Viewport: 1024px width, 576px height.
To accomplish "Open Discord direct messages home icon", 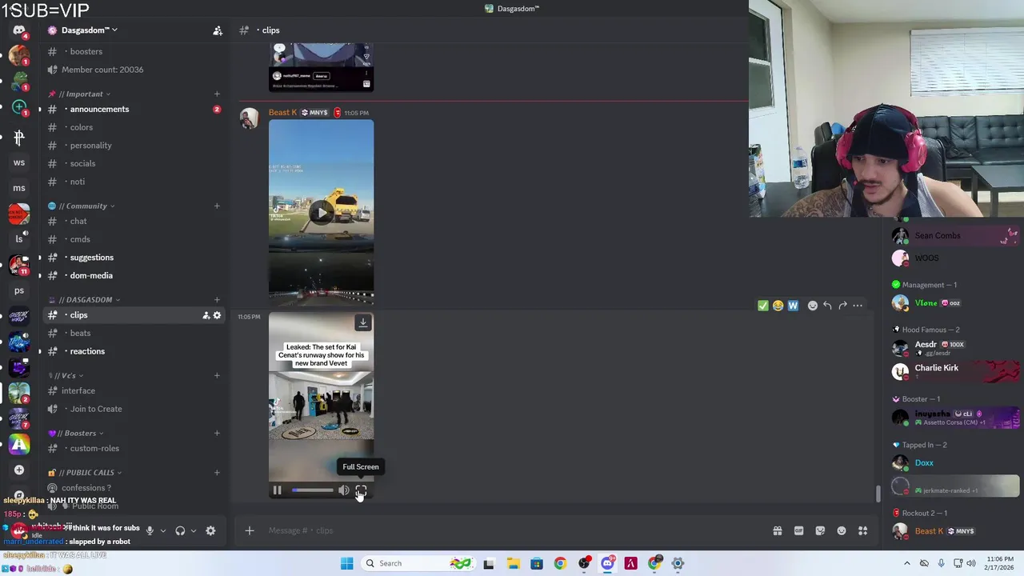I will (x=18, y=30).
